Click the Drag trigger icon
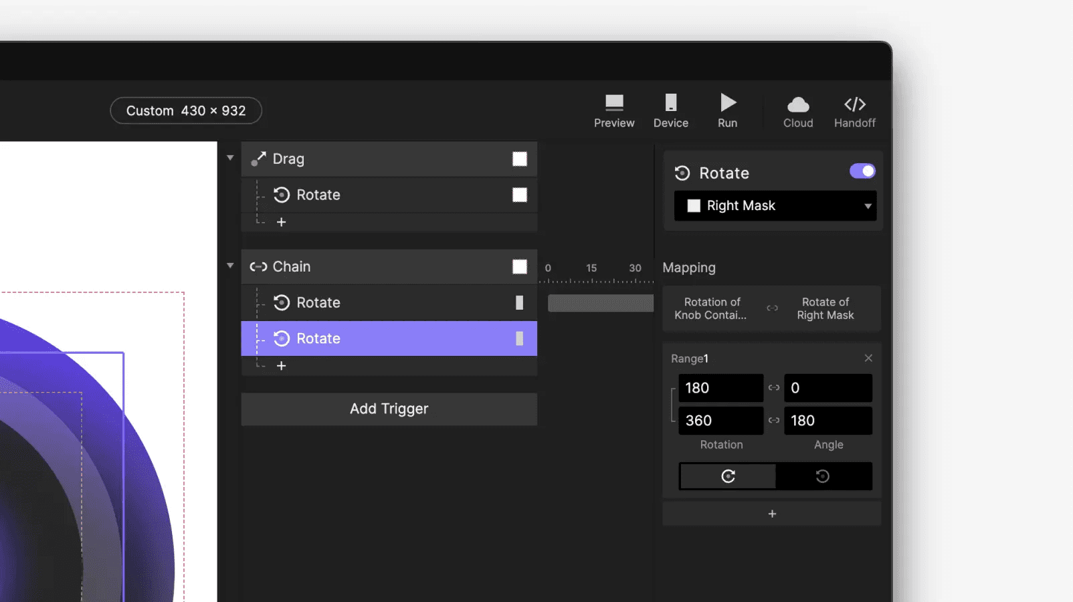The height and width of the screenshot is (602, 1073). [258, 159]
